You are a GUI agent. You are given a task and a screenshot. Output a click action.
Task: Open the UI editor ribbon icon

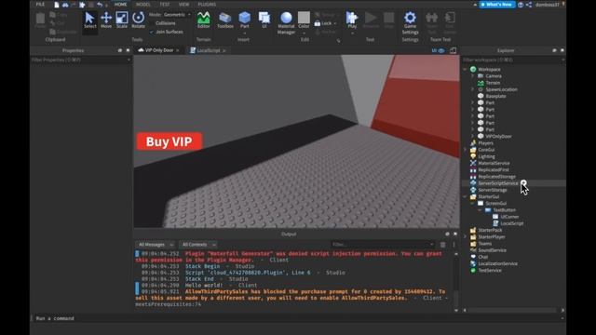[264, 20]
